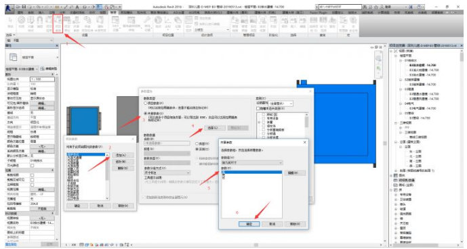Open parameter group dropdown in Shared Parameters dialog

[251, 162]
